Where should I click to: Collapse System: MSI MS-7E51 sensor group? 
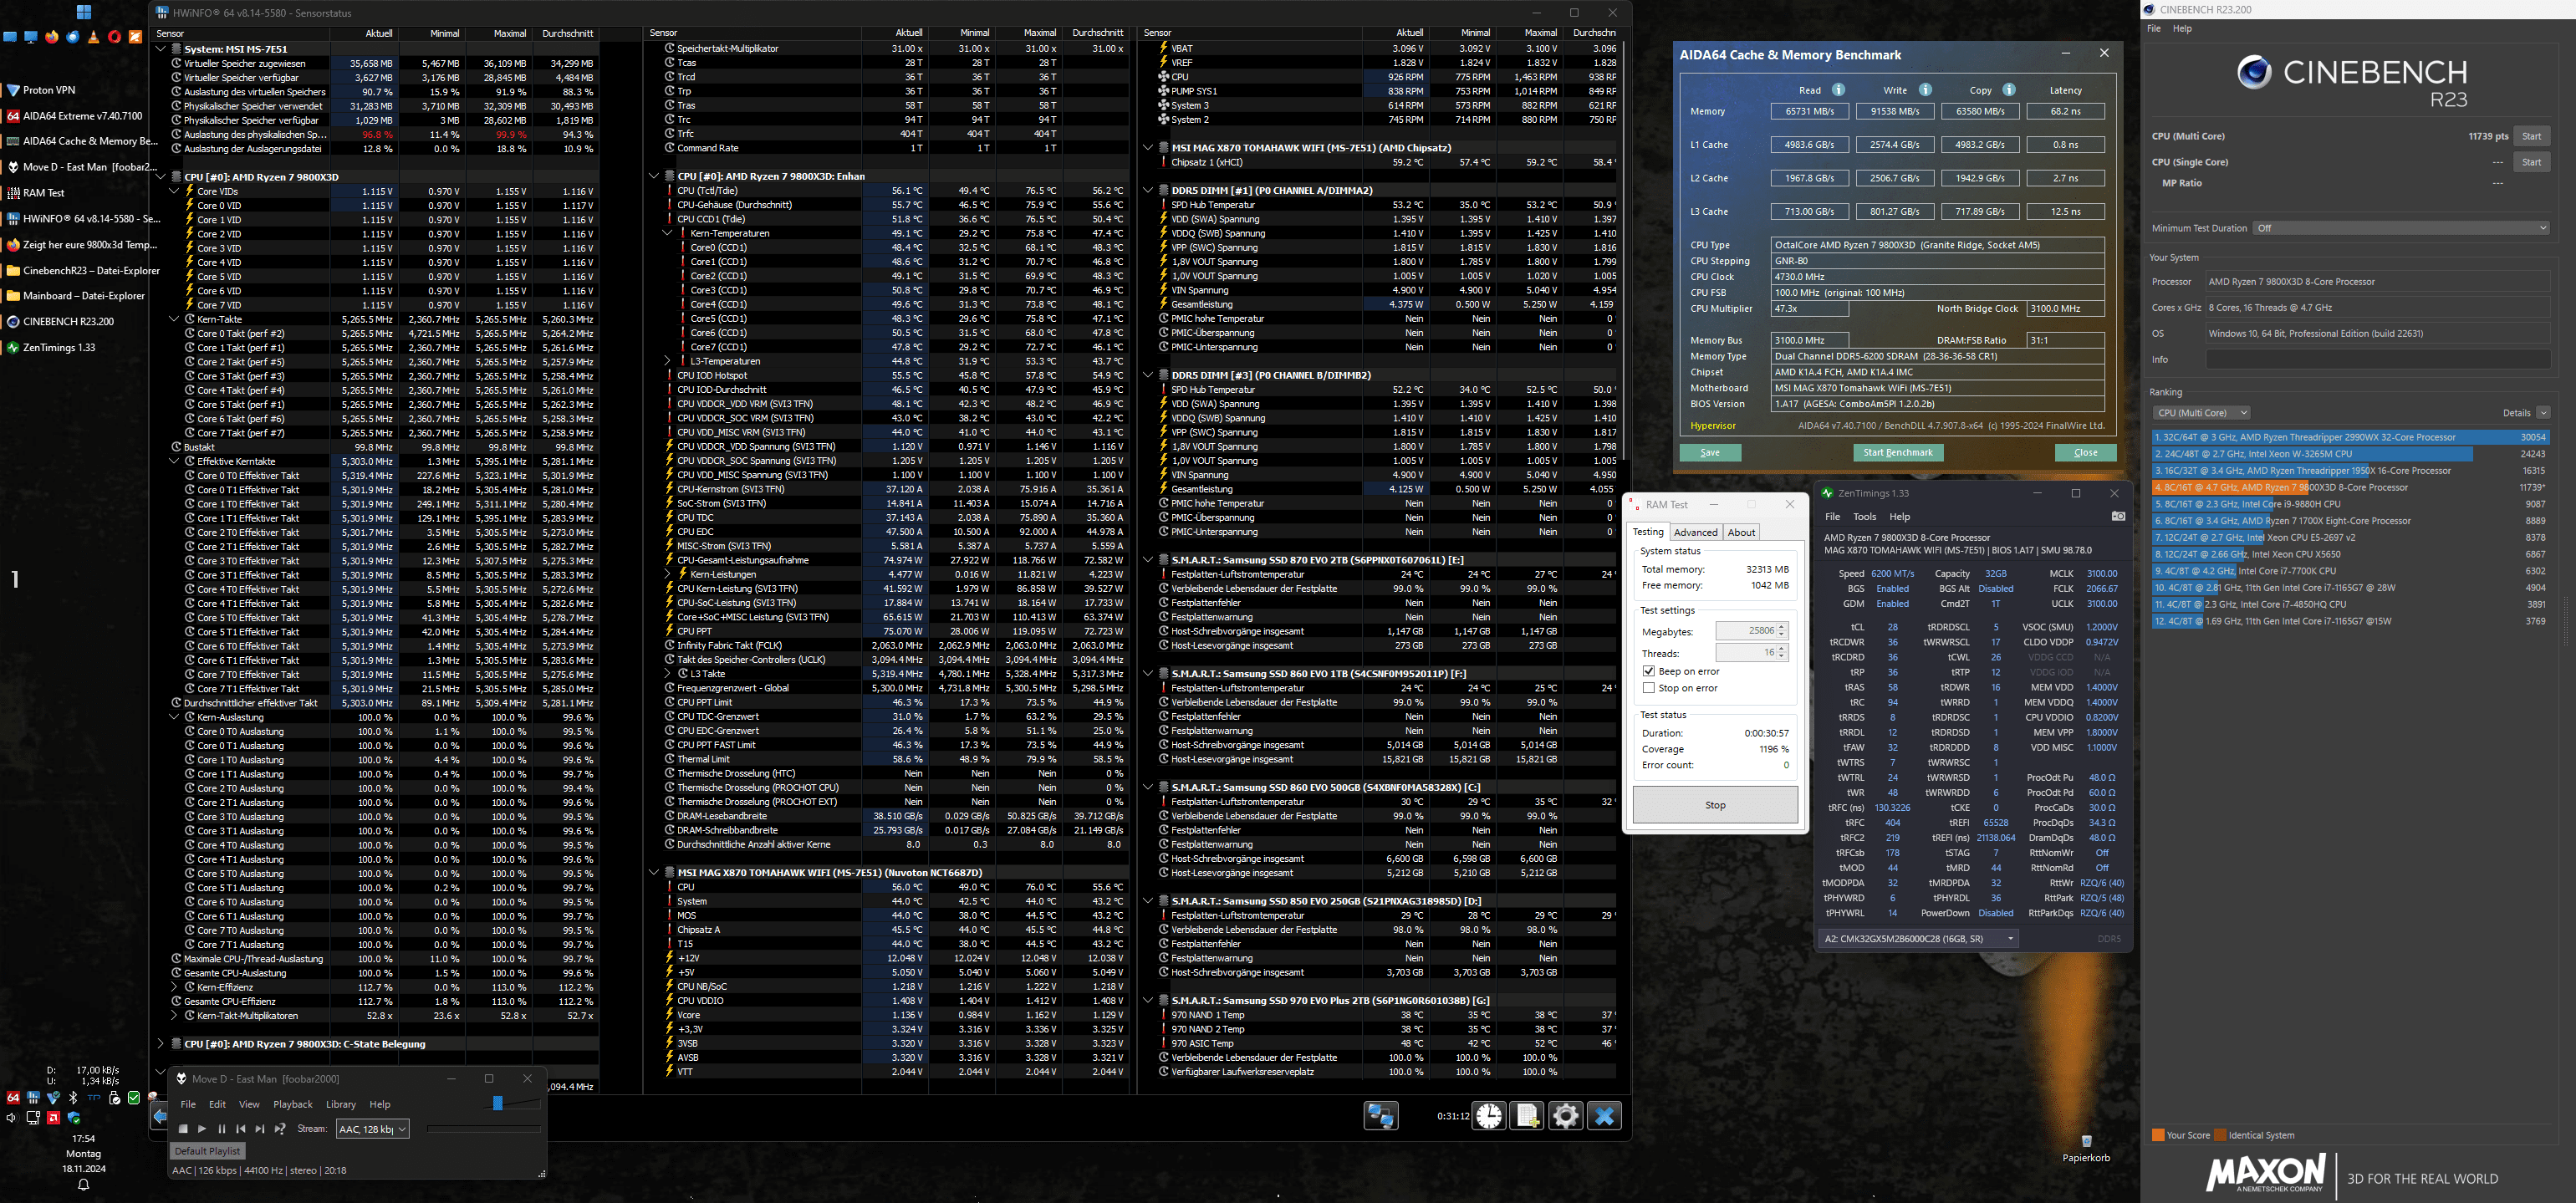[x=161, y=49]
